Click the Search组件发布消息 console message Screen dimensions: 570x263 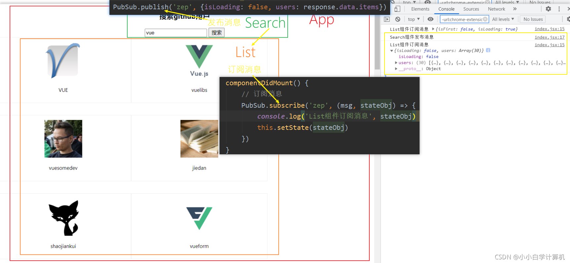pyautogui.click(x=412, y=37)
